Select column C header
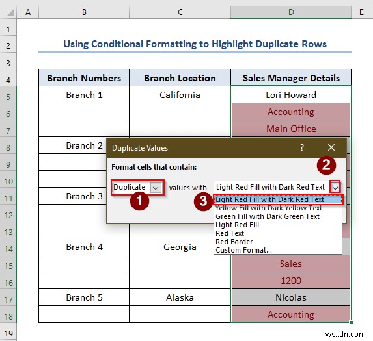This screenshot has width=373, height=341. point(180,12)
